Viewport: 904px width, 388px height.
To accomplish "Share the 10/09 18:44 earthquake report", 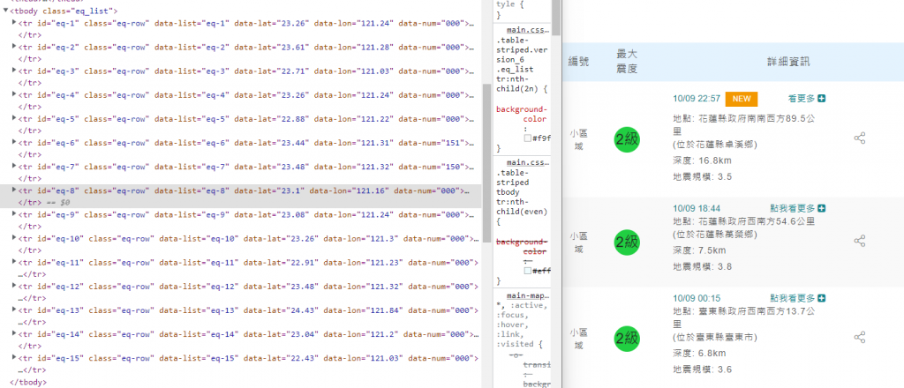I will coord(860,242).
